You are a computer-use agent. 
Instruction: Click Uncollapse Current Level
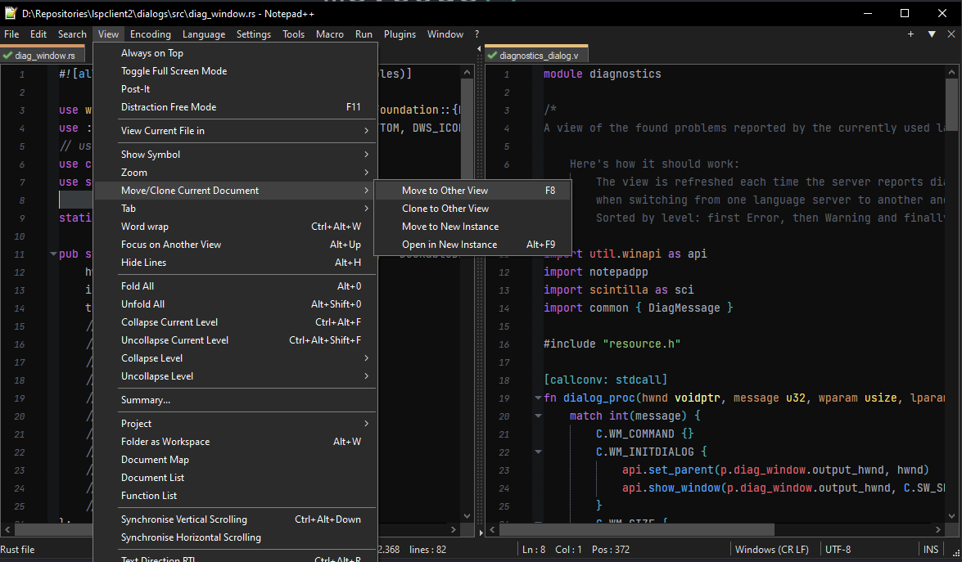(236, 339)
